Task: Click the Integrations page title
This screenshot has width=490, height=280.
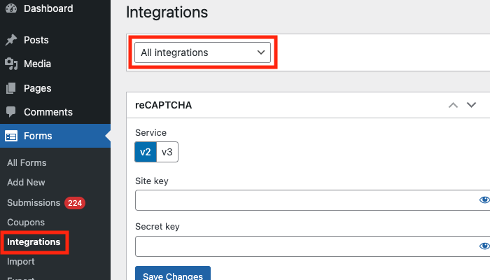Action: [167, 13]
